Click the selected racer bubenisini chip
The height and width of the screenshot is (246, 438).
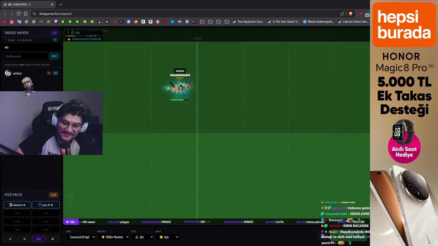click(17, 205)
